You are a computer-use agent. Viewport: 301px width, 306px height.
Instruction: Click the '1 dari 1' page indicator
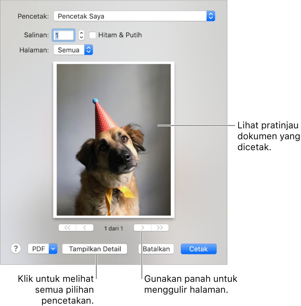(x=113, y=228)
